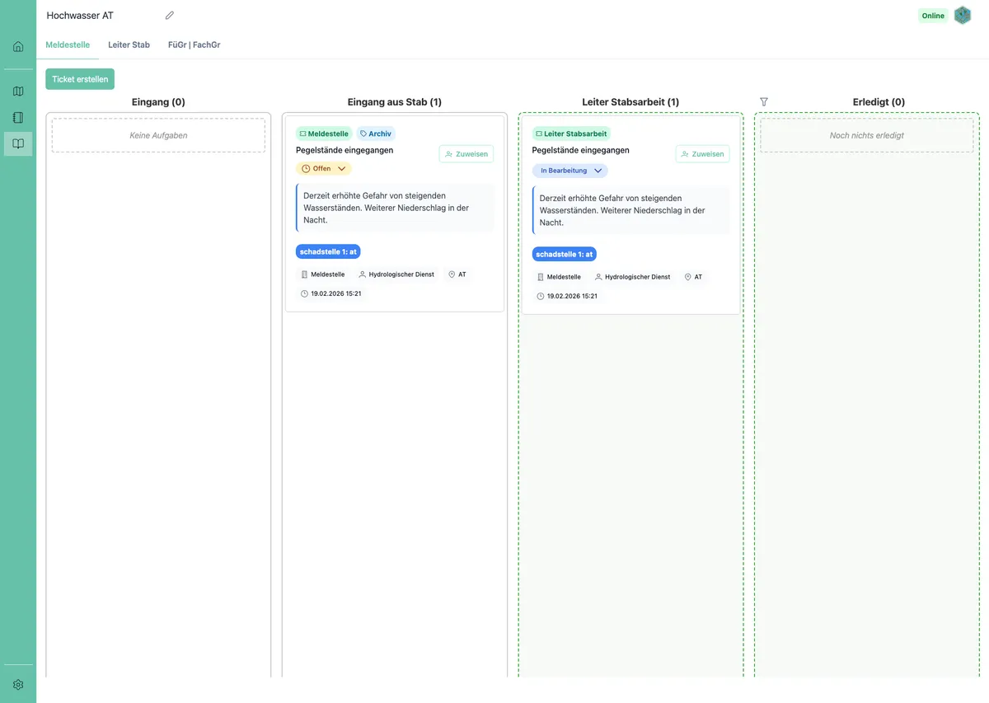The width and height of the screenshot is (989, 703).
Task: Open the map view sidebar icon
Action: pos(18,91)
